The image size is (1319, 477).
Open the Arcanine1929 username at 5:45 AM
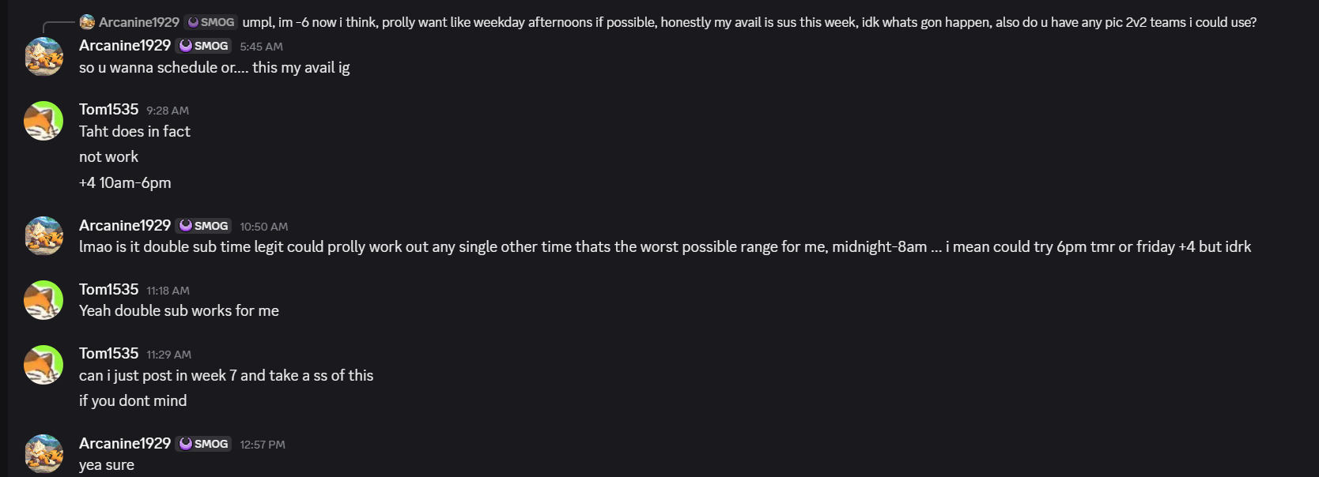pyautogui.click(x=125, y=46)
